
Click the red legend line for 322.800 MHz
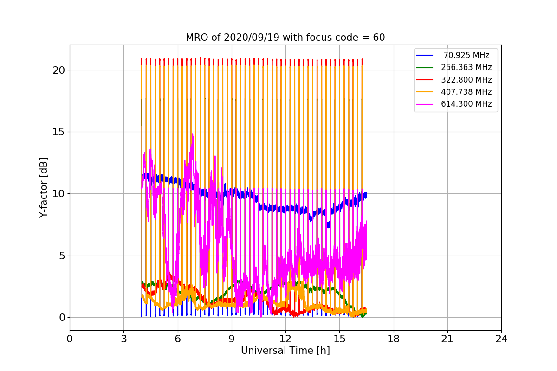click(425, 80)
